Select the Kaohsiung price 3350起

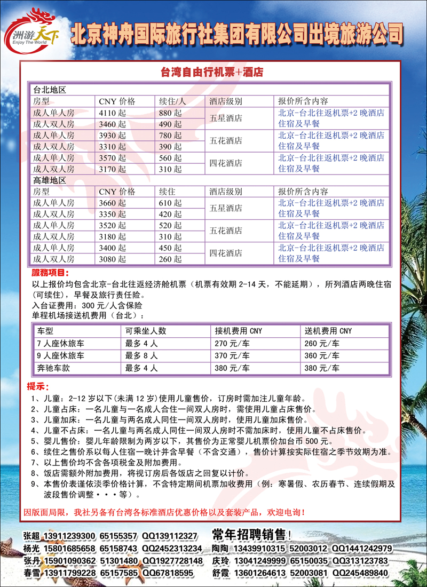click(113, 214)
